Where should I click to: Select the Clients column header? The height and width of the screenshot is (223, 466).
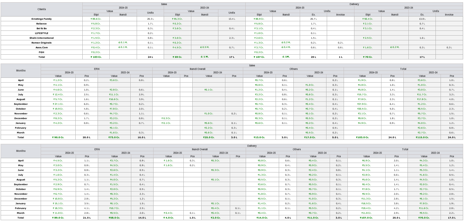click(x=41, y=10)
